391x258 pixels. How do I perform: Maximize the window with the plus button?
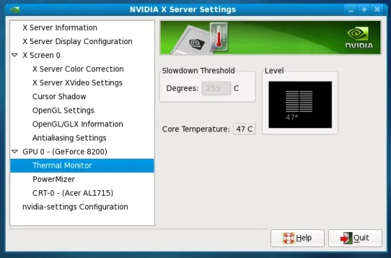pos(364,10)
